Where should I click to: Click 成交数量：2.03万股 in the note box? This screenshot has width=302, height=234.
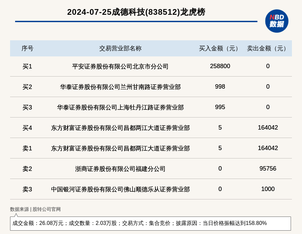pyautogui.click(x=93, y=223)
